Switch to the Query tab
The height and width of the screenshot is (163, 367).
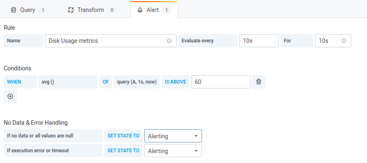pos(29,10)
